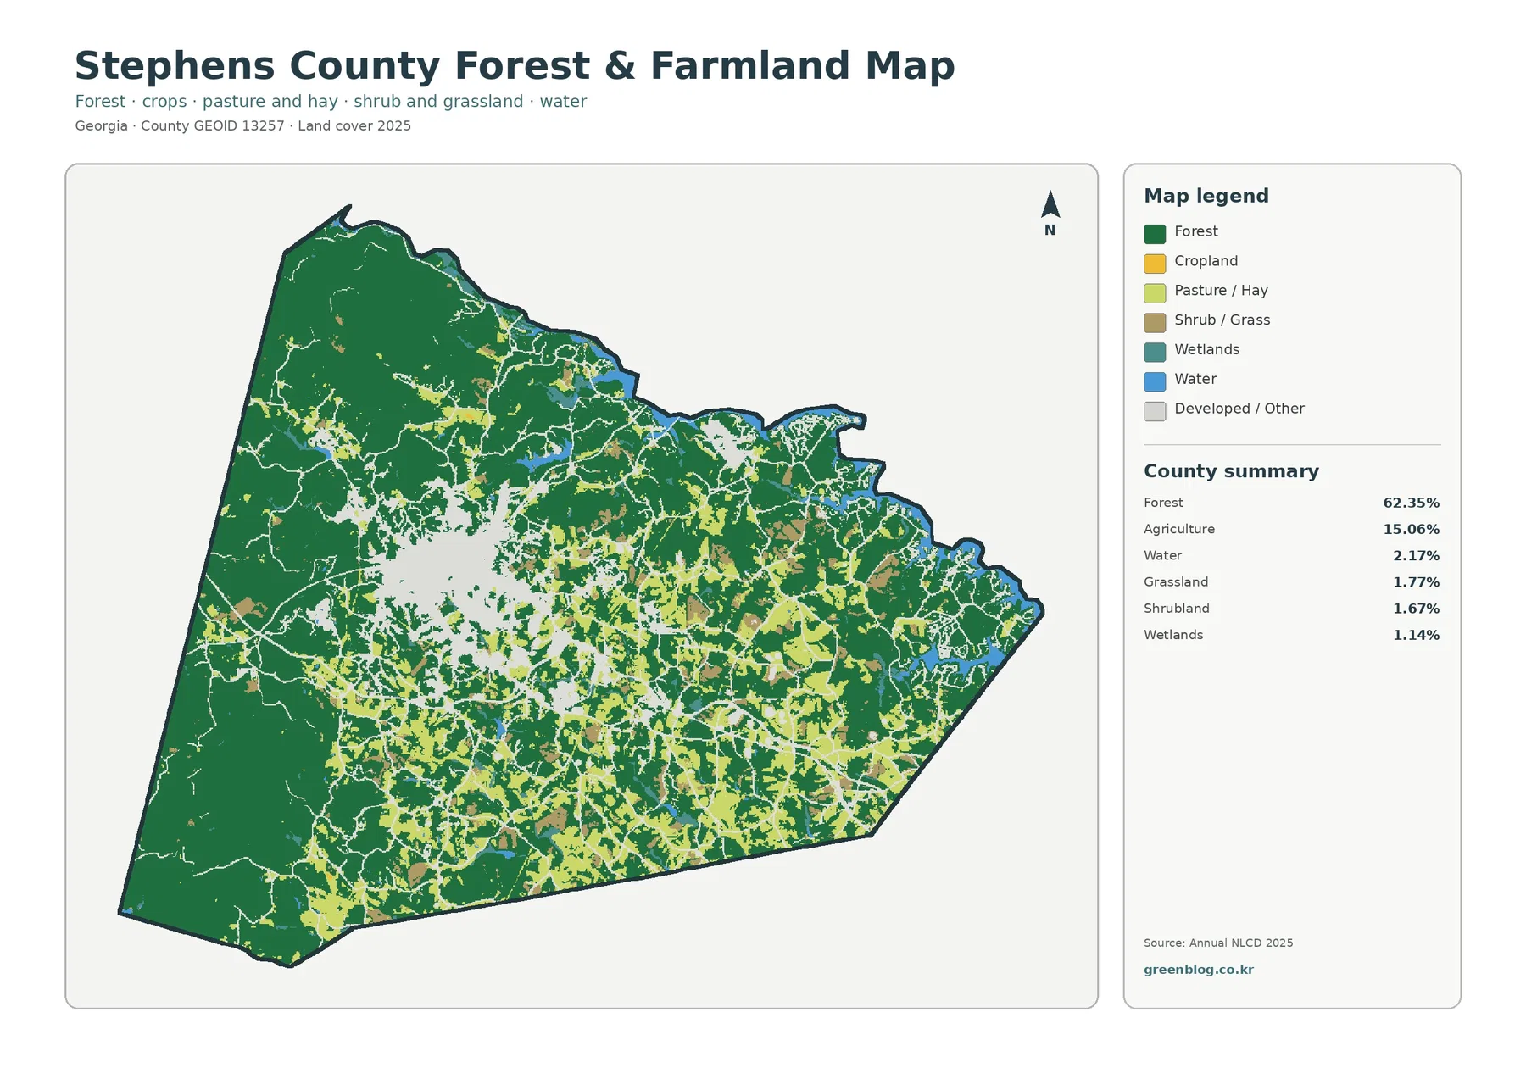Click the Georgia County GEOID 13257 line

click(x=242, y=125)
